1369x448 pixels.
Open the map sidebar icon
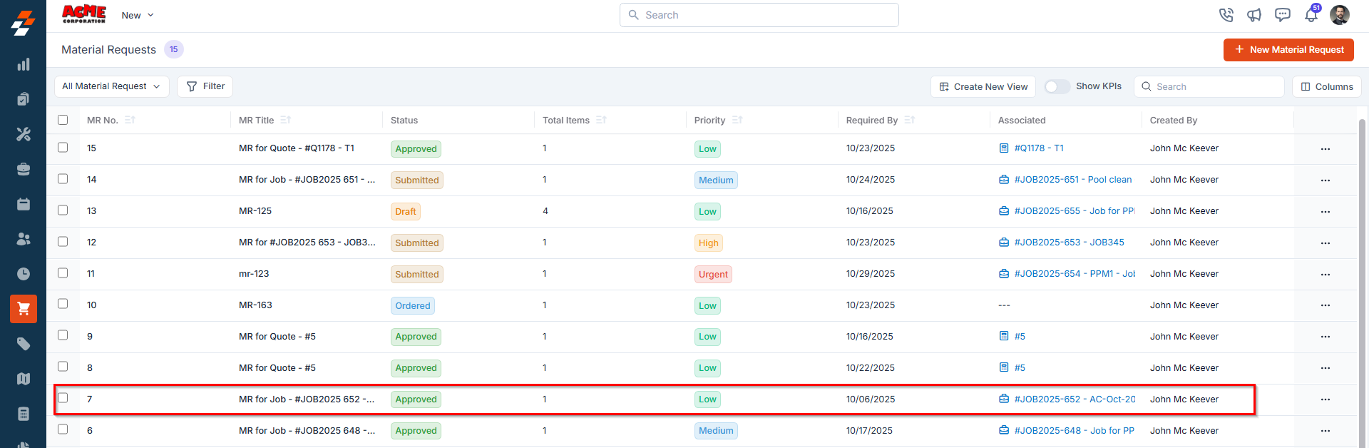tap(24, 379)
